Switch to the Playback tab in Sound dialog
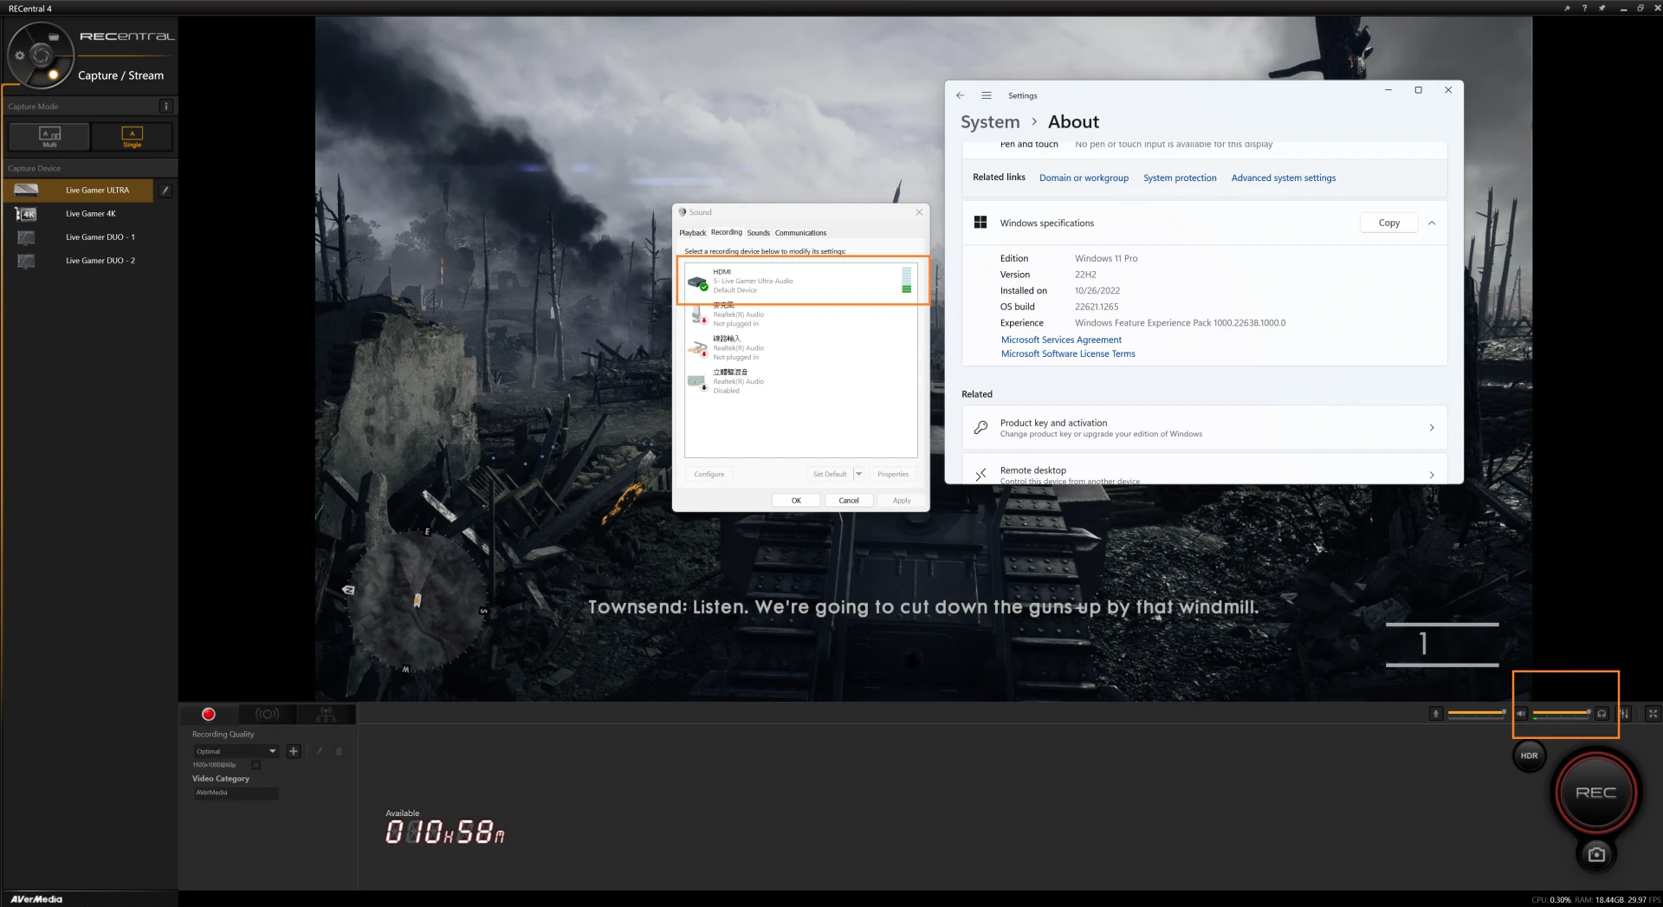 click(x=693, y=232)
